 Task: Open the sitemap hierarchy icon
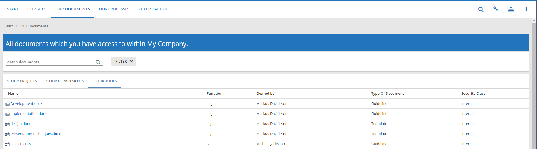pyautogui.click(x=511, y=9)
